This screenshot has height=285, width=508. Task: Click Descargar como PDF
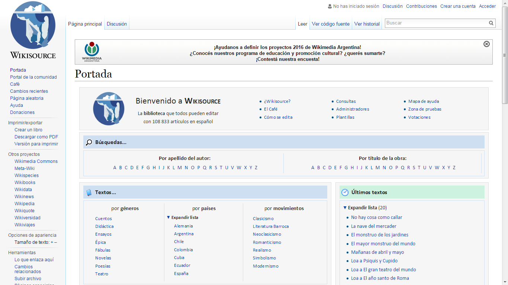[36, 137]
